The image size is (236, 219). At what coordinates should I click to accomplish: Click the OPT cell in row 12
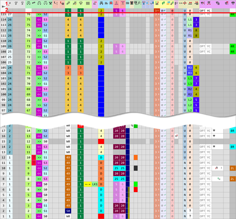point(203,158)
